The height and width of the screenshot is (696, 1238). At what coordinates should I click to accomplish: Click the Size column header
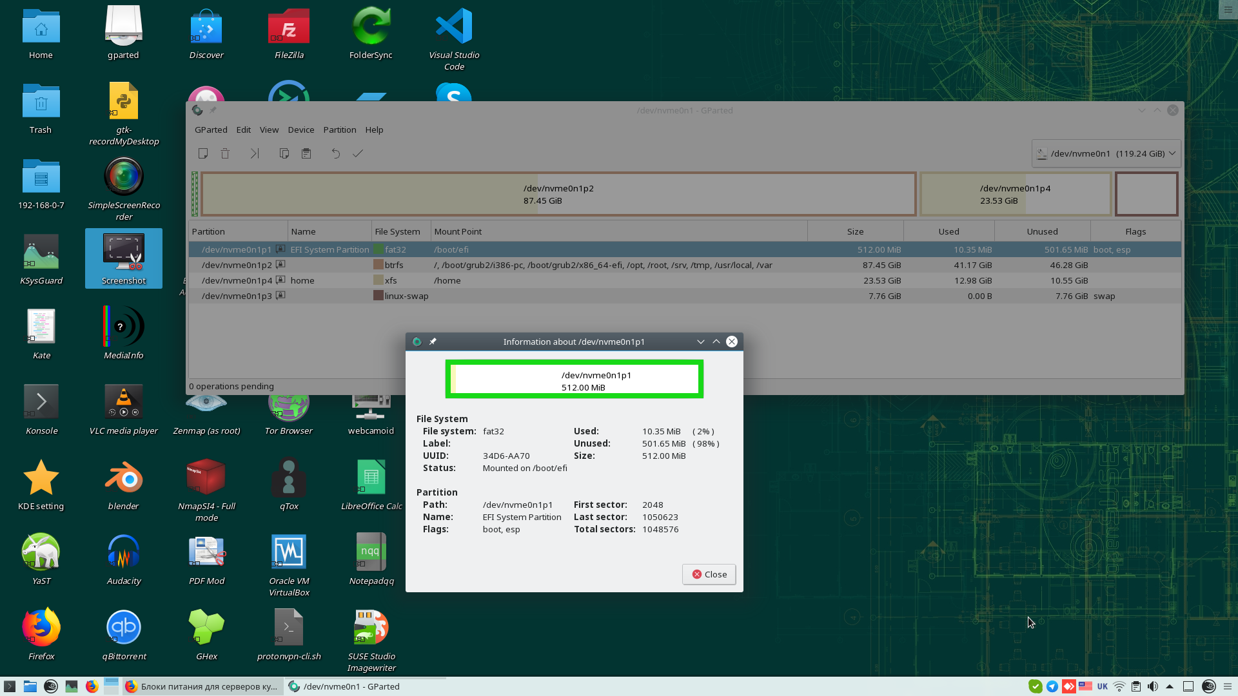tap(855, 231)
